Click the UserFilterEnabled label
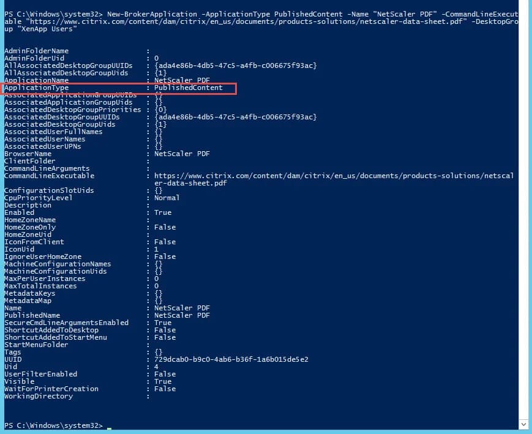Viewport: 532px width, 434px height. 41,374
